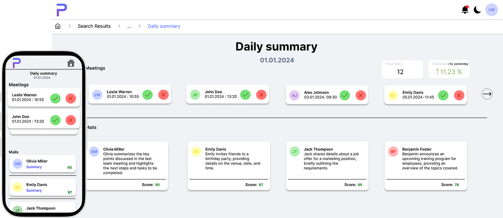This screenshot has width=503, height=218.
Task: Click the 01.01.2024 date under title
Action: [x=277, y=60]
